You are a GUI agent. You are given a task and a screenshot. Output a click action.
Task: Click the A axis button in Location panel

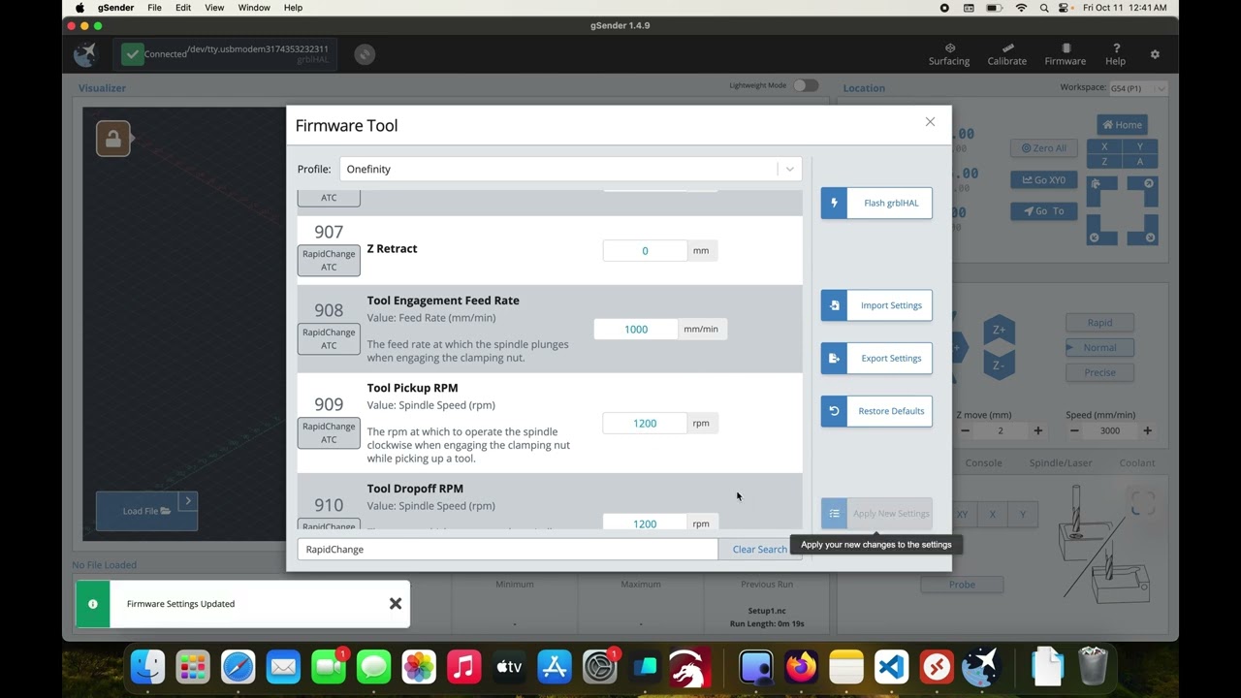coord(1140,161)
